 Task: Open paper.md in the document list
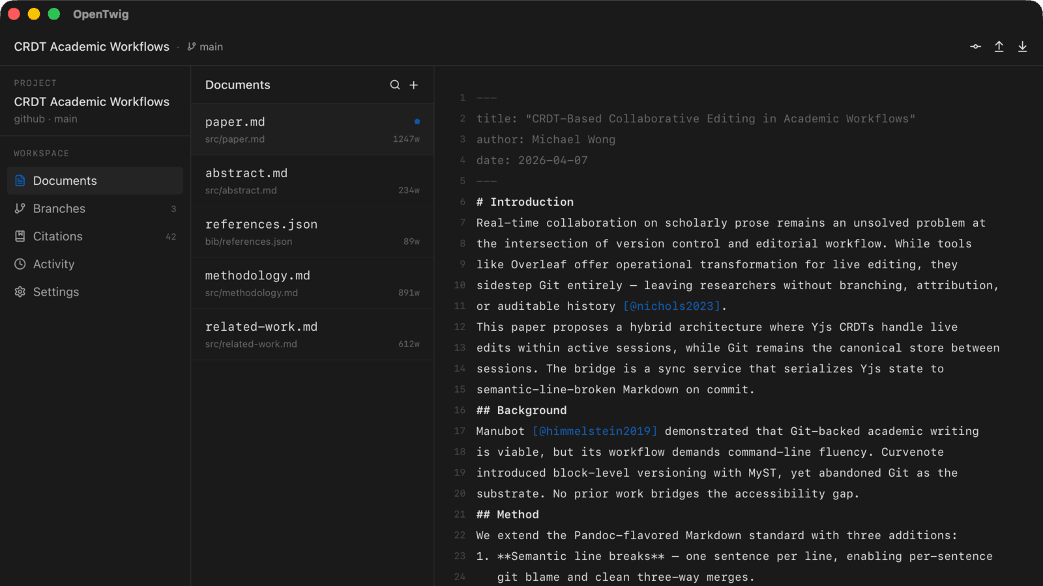click(x=312, y=130)
